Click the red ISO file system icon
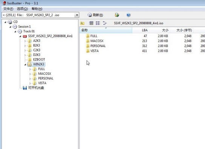This screenshot has width=205, height=149. [25, 36]
